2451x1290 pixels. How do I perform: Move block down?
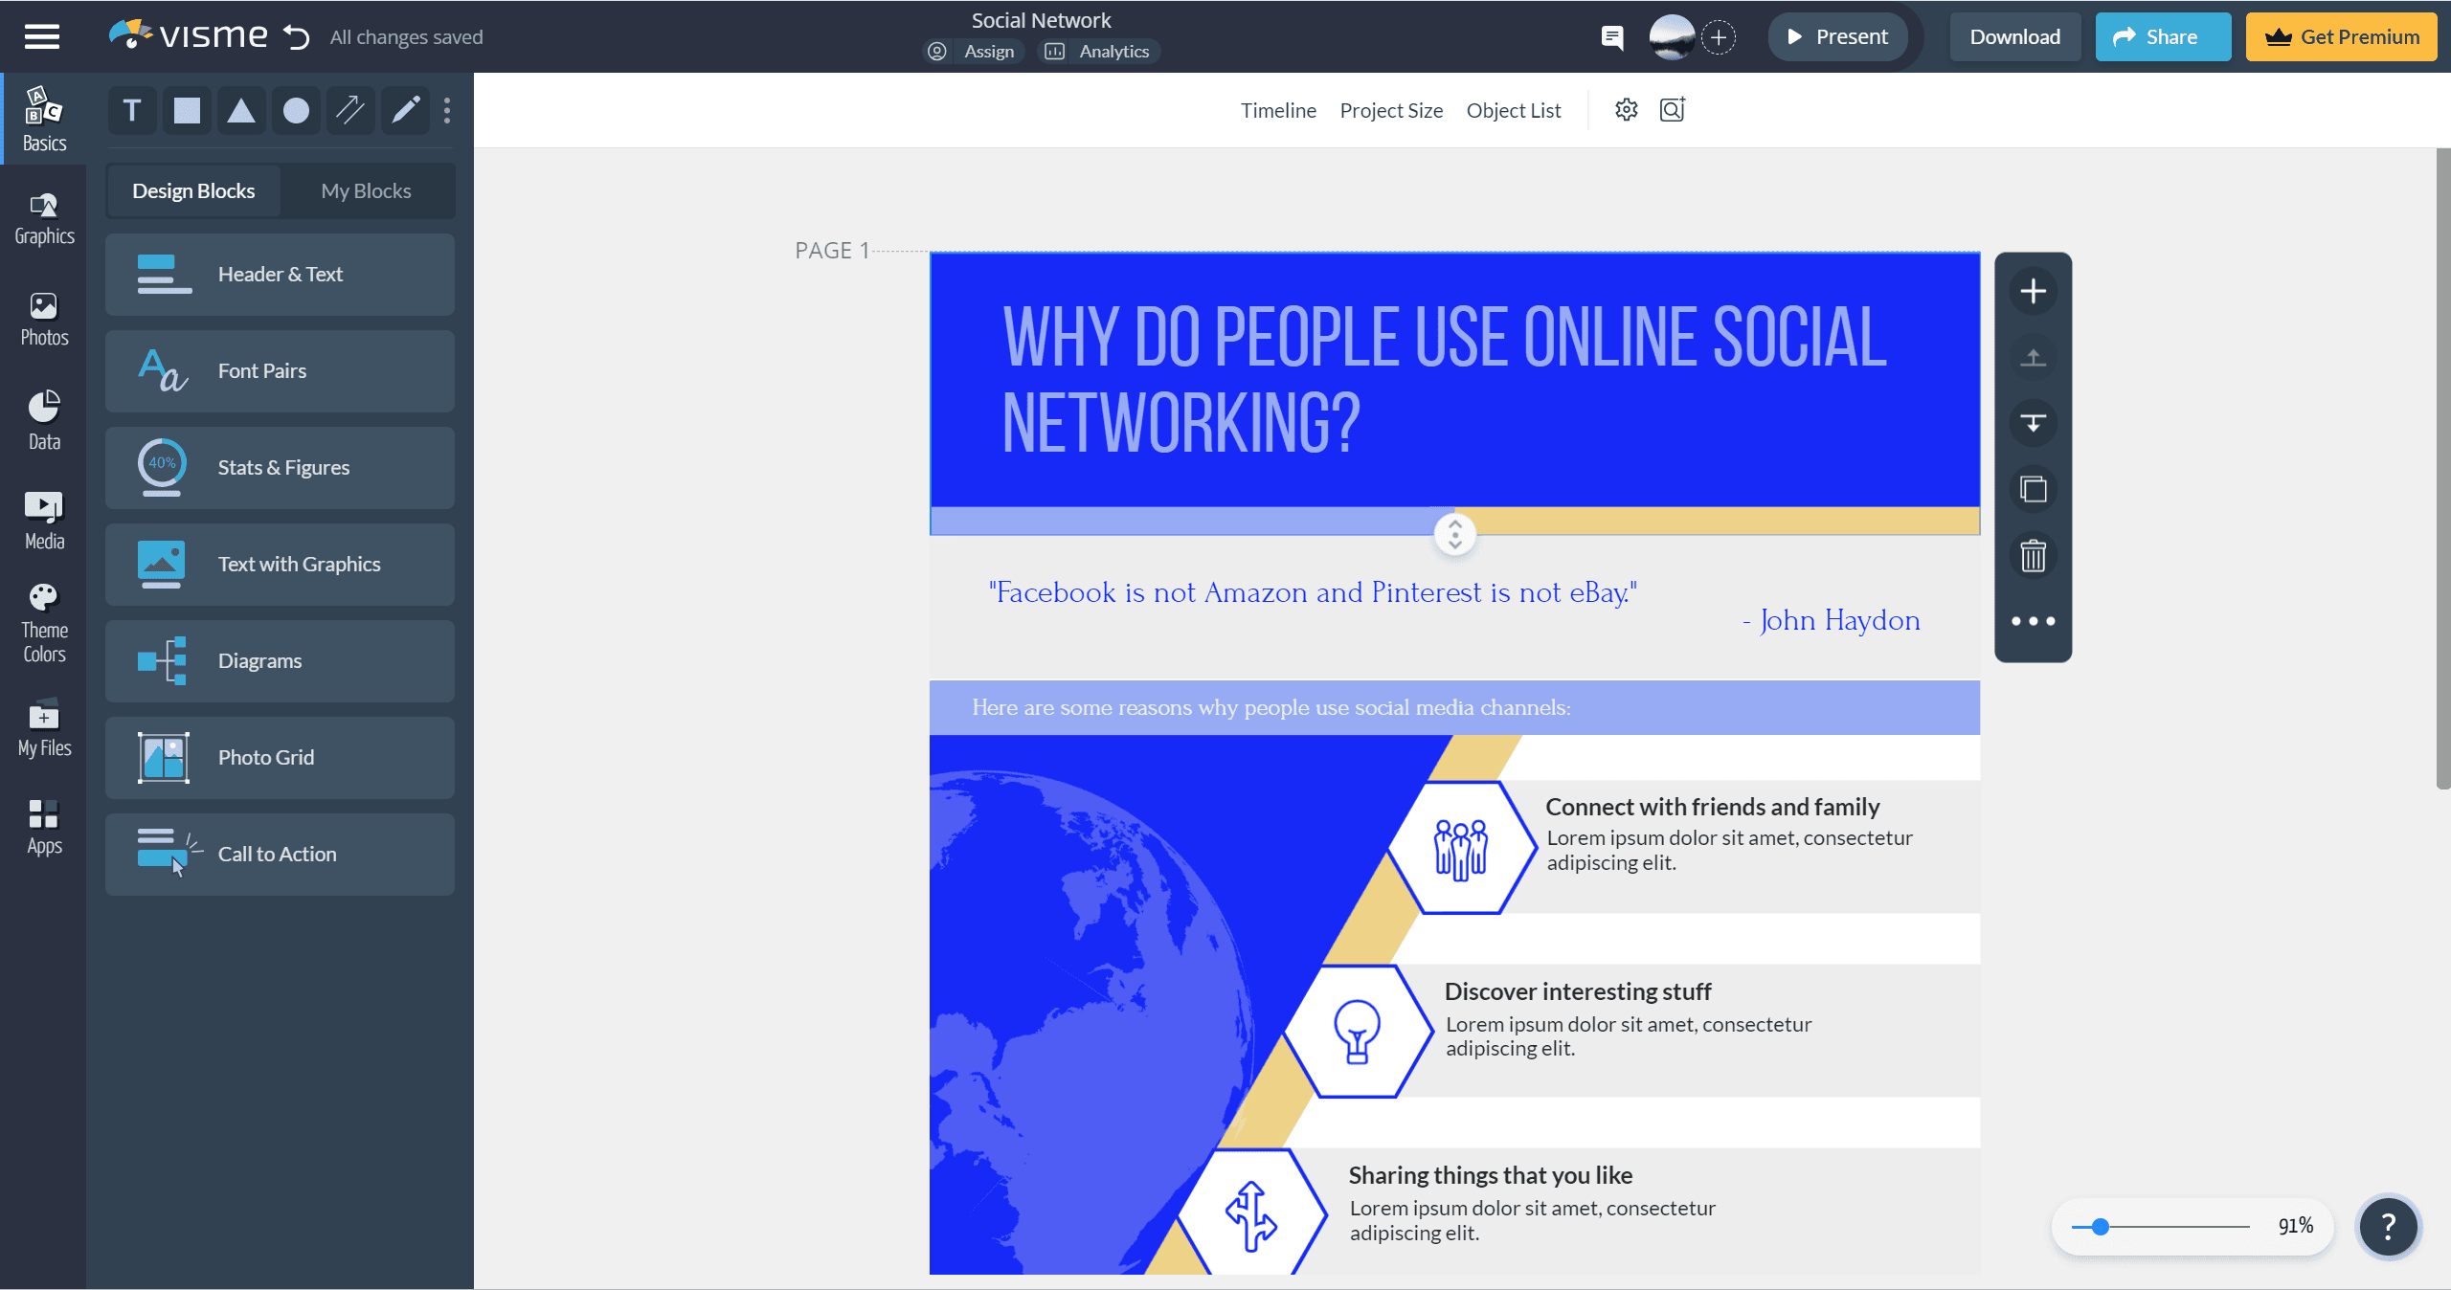pyautogui.click(x=2033, y=423)
